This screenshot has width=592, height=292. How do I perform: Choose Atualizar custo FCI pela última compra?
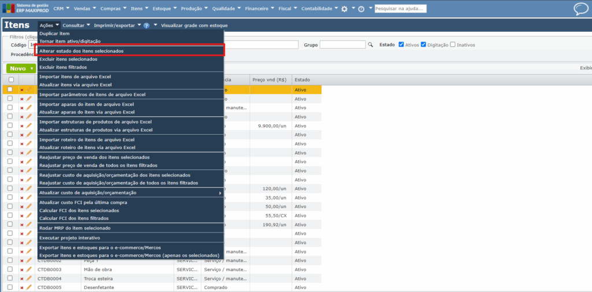131,202
